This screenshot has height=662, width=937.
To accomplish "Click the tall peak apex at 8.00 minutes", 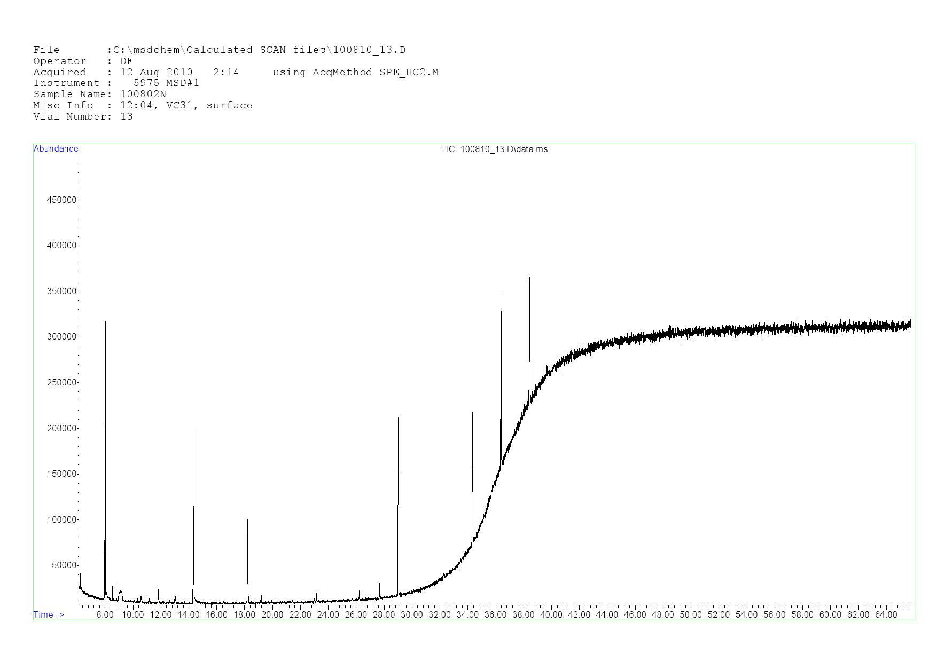I will click(x=105, y=322).
